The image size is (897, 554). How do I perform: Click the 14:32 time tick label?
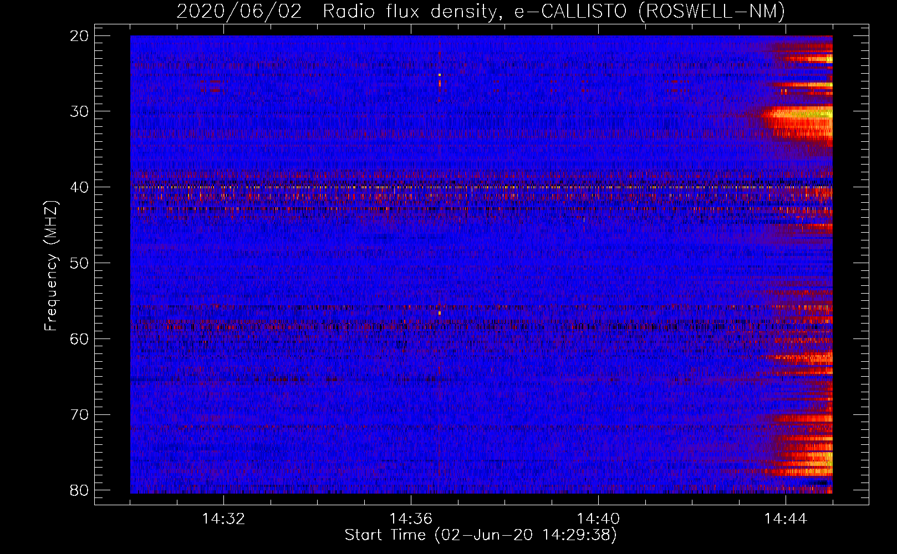[x=223, y=519]
